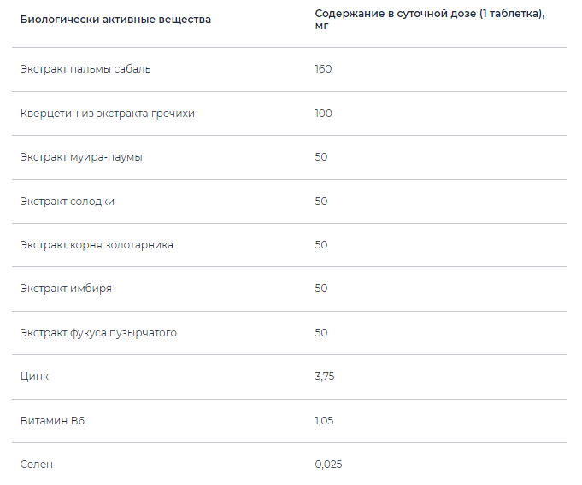Image resolution: width=582 pixels, height=485 pixels.
Task: Click the 160 value for пальмы сабаль
Action: [x=323, y=69]
